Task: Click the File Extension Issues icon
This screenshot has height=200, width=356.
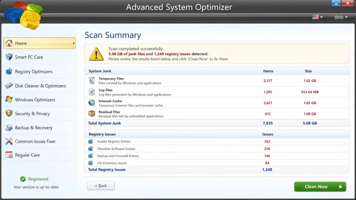Action: [90, 163]
